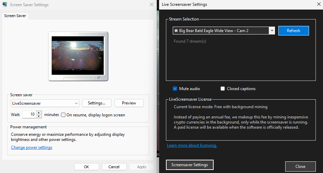Click the Cancel button
Viewport: 323px width, 173px height.
pos(114,167)
